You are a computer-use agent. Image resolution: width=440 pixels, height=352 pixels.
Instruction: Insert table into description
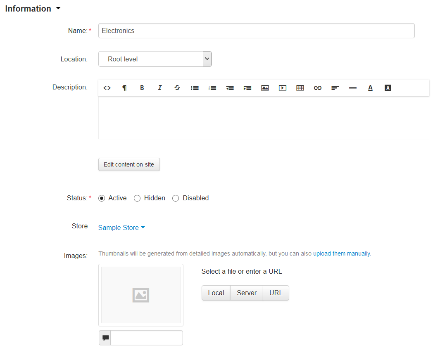tap(300, 88)
